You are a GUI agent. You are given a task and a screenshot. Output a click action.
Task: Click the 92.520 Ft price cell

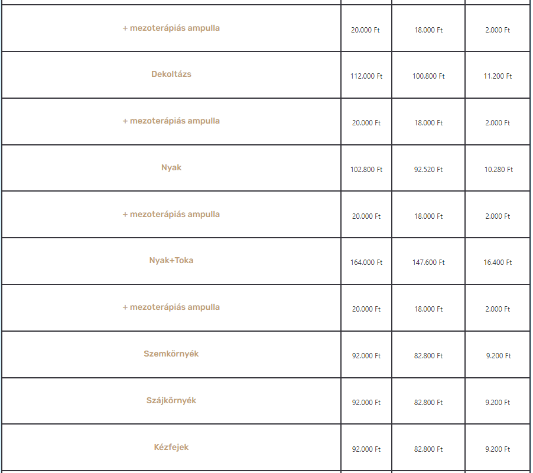coord(428,169)
